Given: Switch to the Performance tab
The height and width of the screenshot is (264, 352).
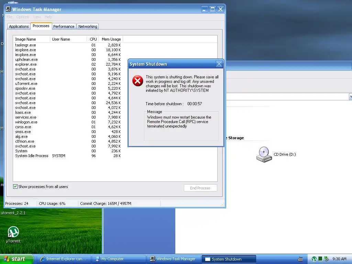Looking at the screenshot, I should [x=64, y=26].
